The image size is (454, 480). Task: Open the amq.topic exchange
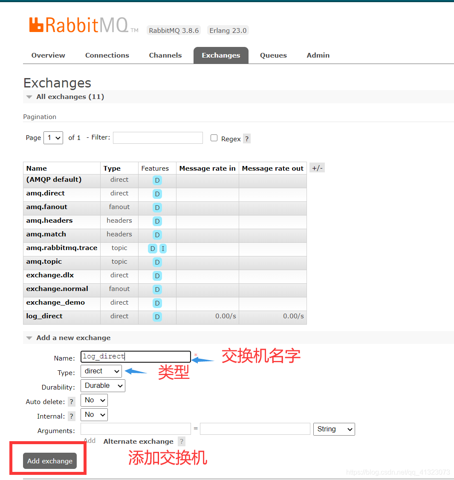coord(44,262)
